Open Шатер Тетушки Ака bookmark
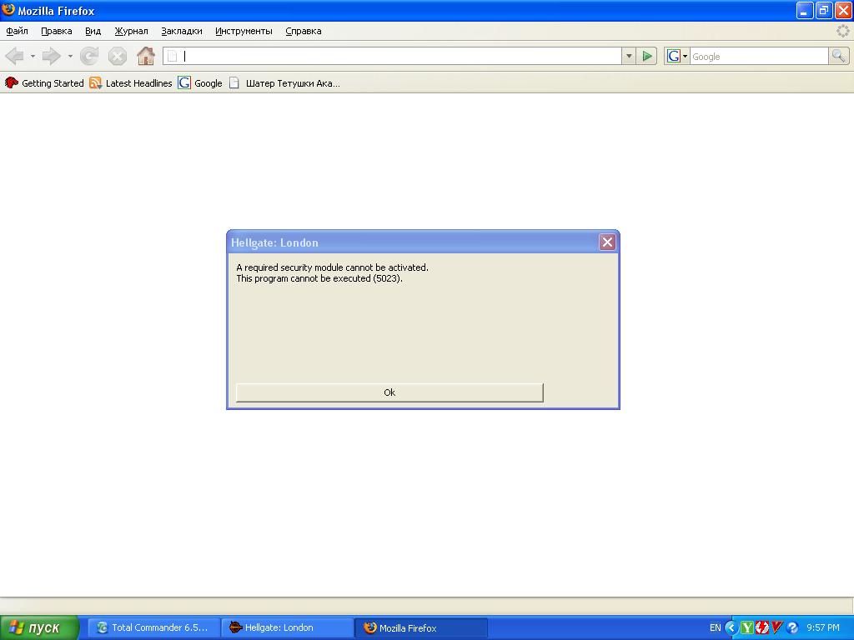This screenshot has width=854, height=640. [284, 83]
